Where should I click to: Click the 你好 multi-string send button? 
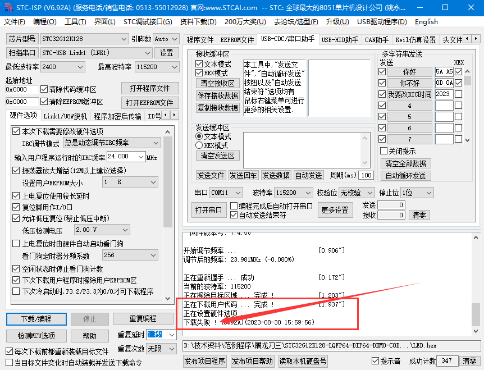click(x=409, y=72)
